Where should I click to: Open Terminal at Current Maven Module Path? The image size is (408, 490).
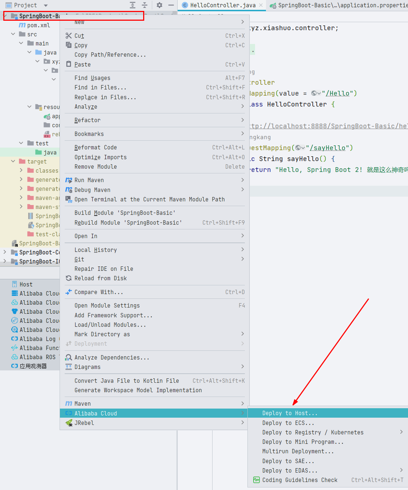(x=154, y=199)
